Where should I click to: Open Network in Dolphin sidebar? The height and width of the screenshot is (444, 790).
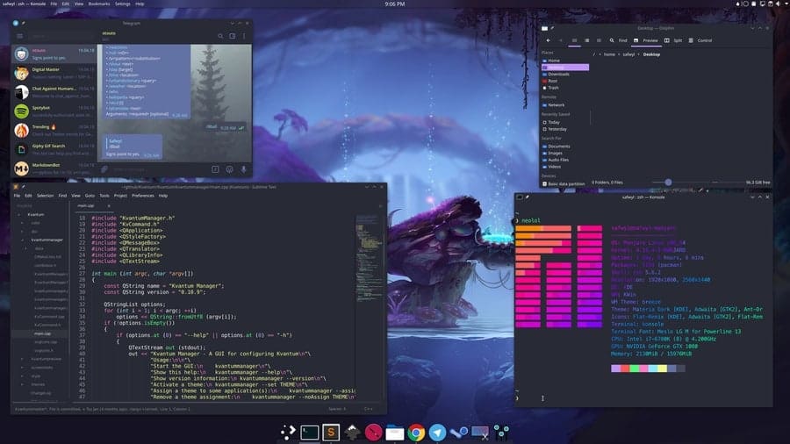tap(564, 105)
